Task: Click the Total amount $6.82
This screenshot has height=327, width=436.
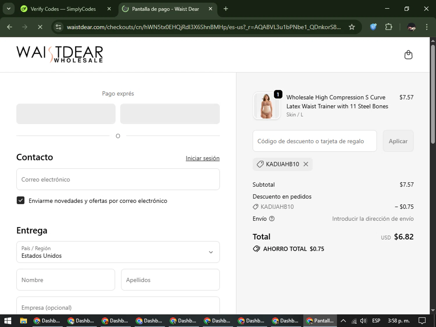Action: tap(404, 237)
